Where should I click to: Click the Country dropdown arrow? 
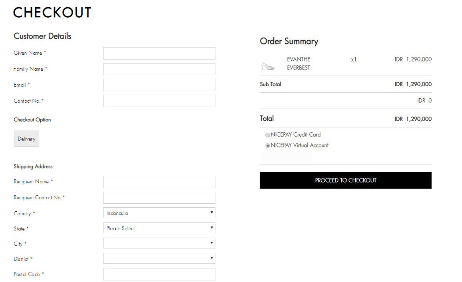click(x=211, y=212)
